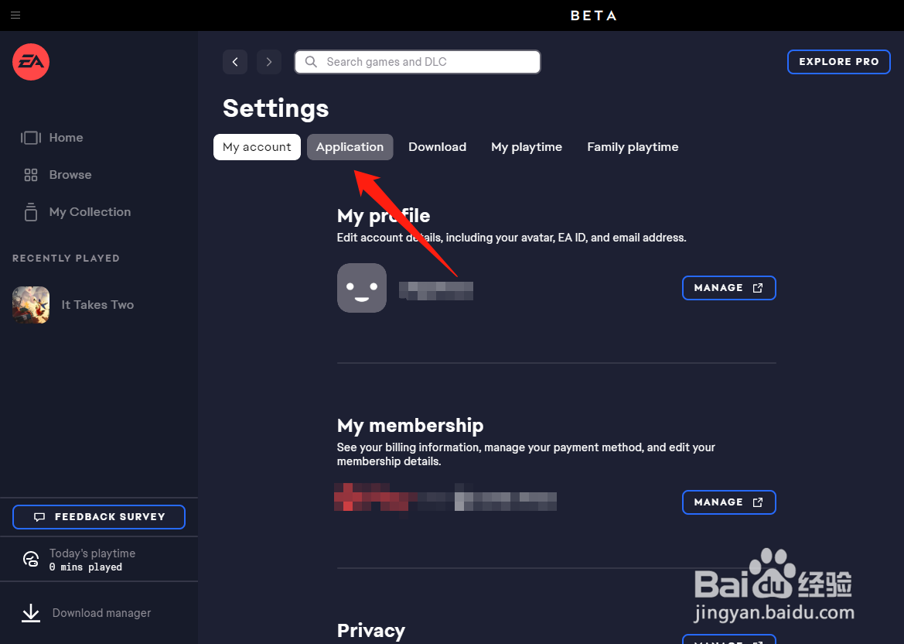Click MANAGE under My profile
Screen dimensions: 904x644
728,288
